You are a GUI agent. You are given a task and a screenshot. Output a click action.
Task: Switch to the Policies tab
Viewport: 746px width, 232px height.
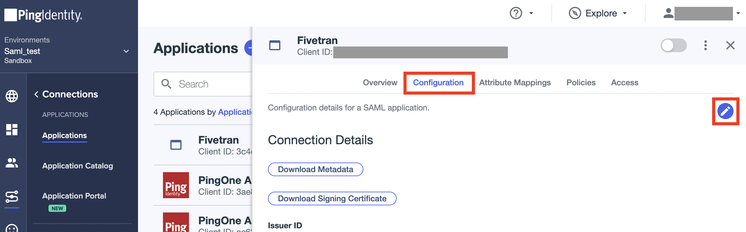coord(581,83)
